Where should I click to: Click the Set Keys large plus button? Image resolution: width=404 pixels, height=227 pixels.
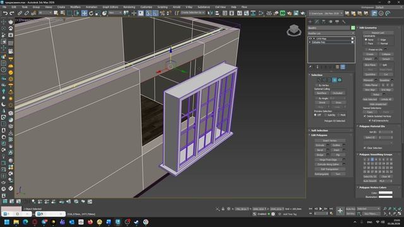[340, 211]
